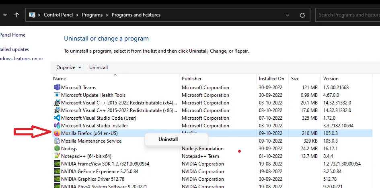
Task: Expand the chevron after Control Panel breadcrumb
Action: [x=77, y=15]
